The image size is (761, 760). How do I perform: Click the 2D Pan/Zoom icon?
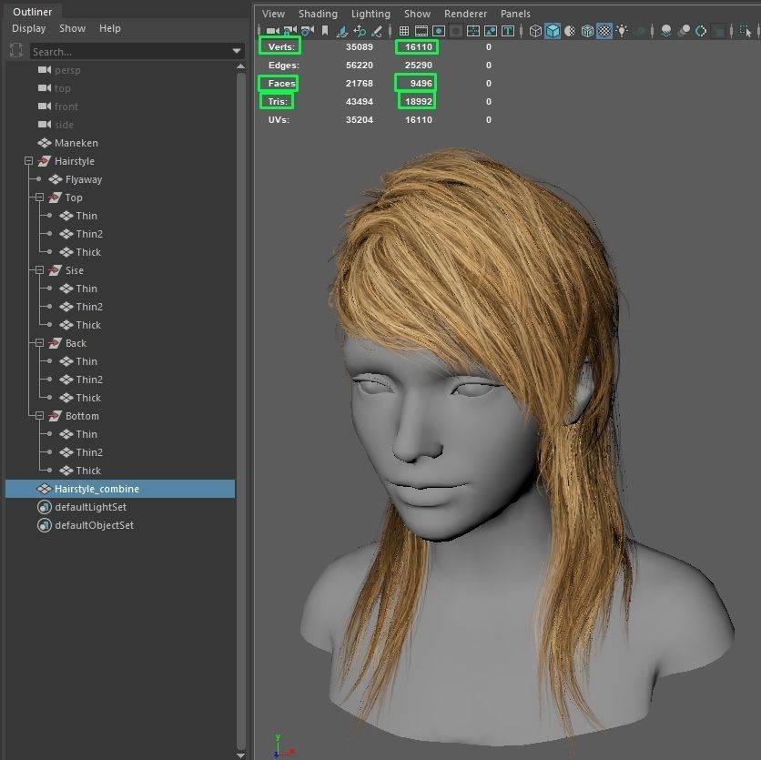tap(360, 31)
